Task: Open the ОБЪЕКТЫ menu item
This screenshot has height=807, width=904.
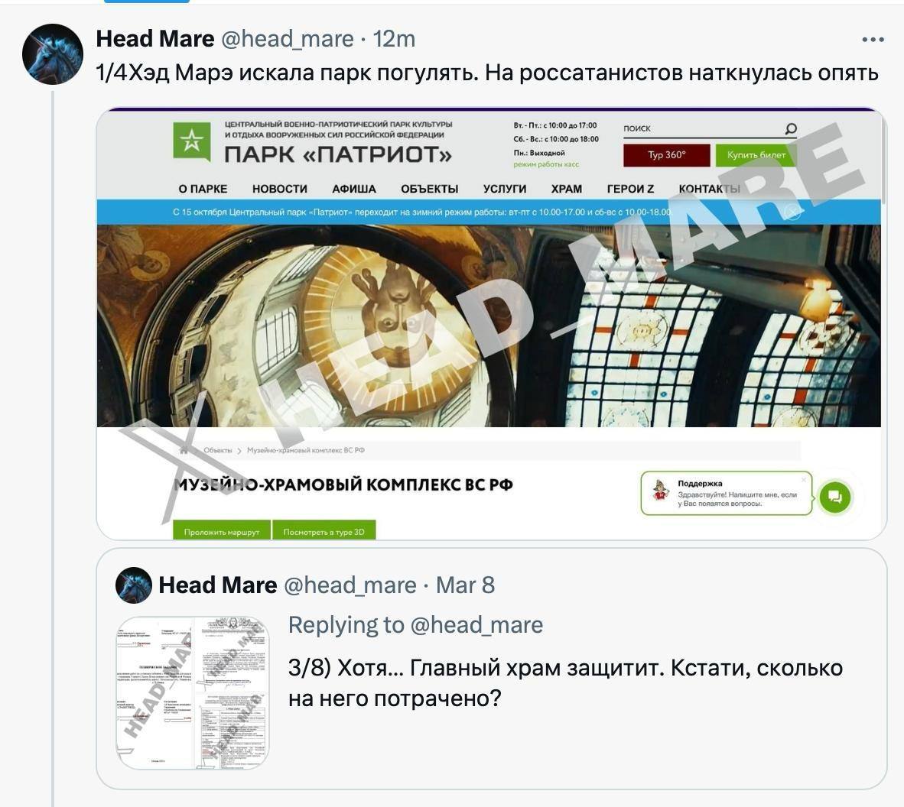Action: 430,189
